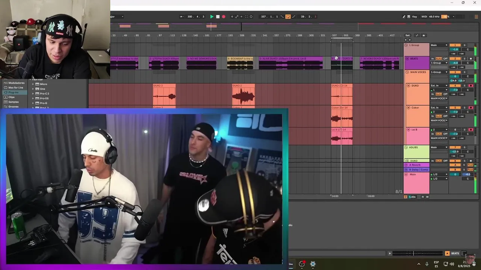Open MIDI mapping mode

[x=424, y=16]
